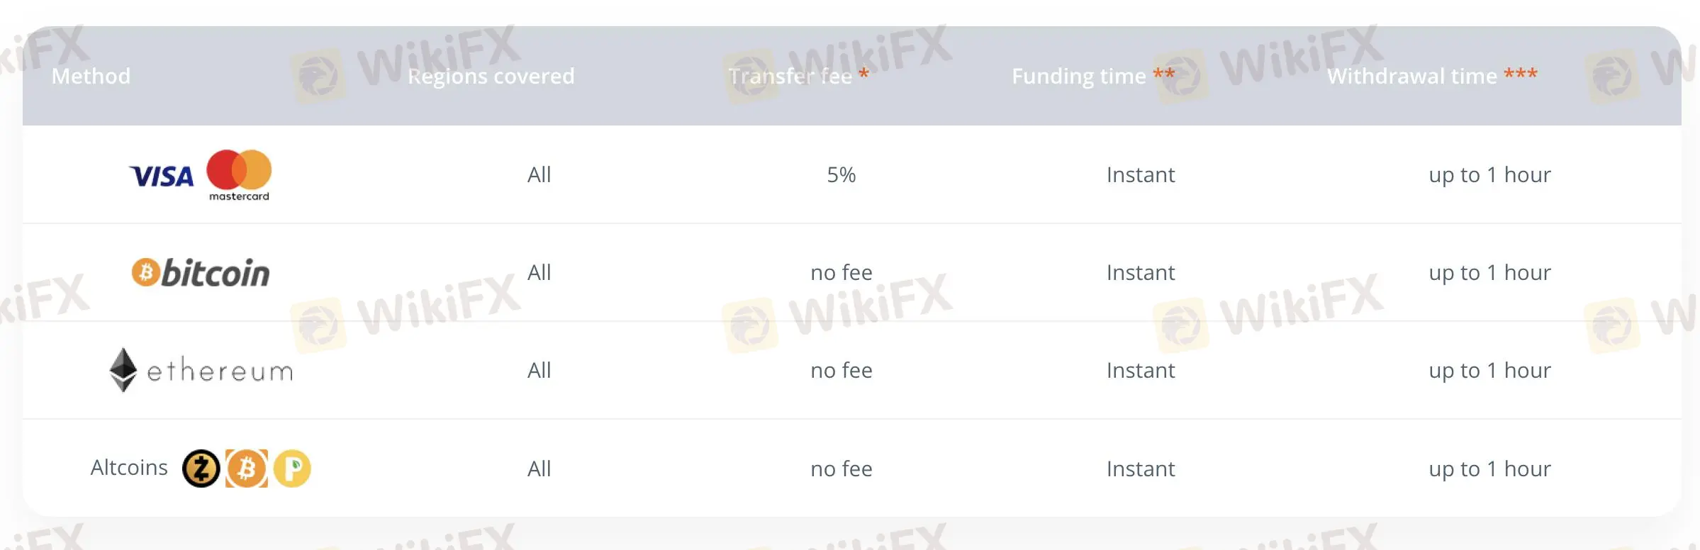Click the Regions covered column header

coord(491,76)
